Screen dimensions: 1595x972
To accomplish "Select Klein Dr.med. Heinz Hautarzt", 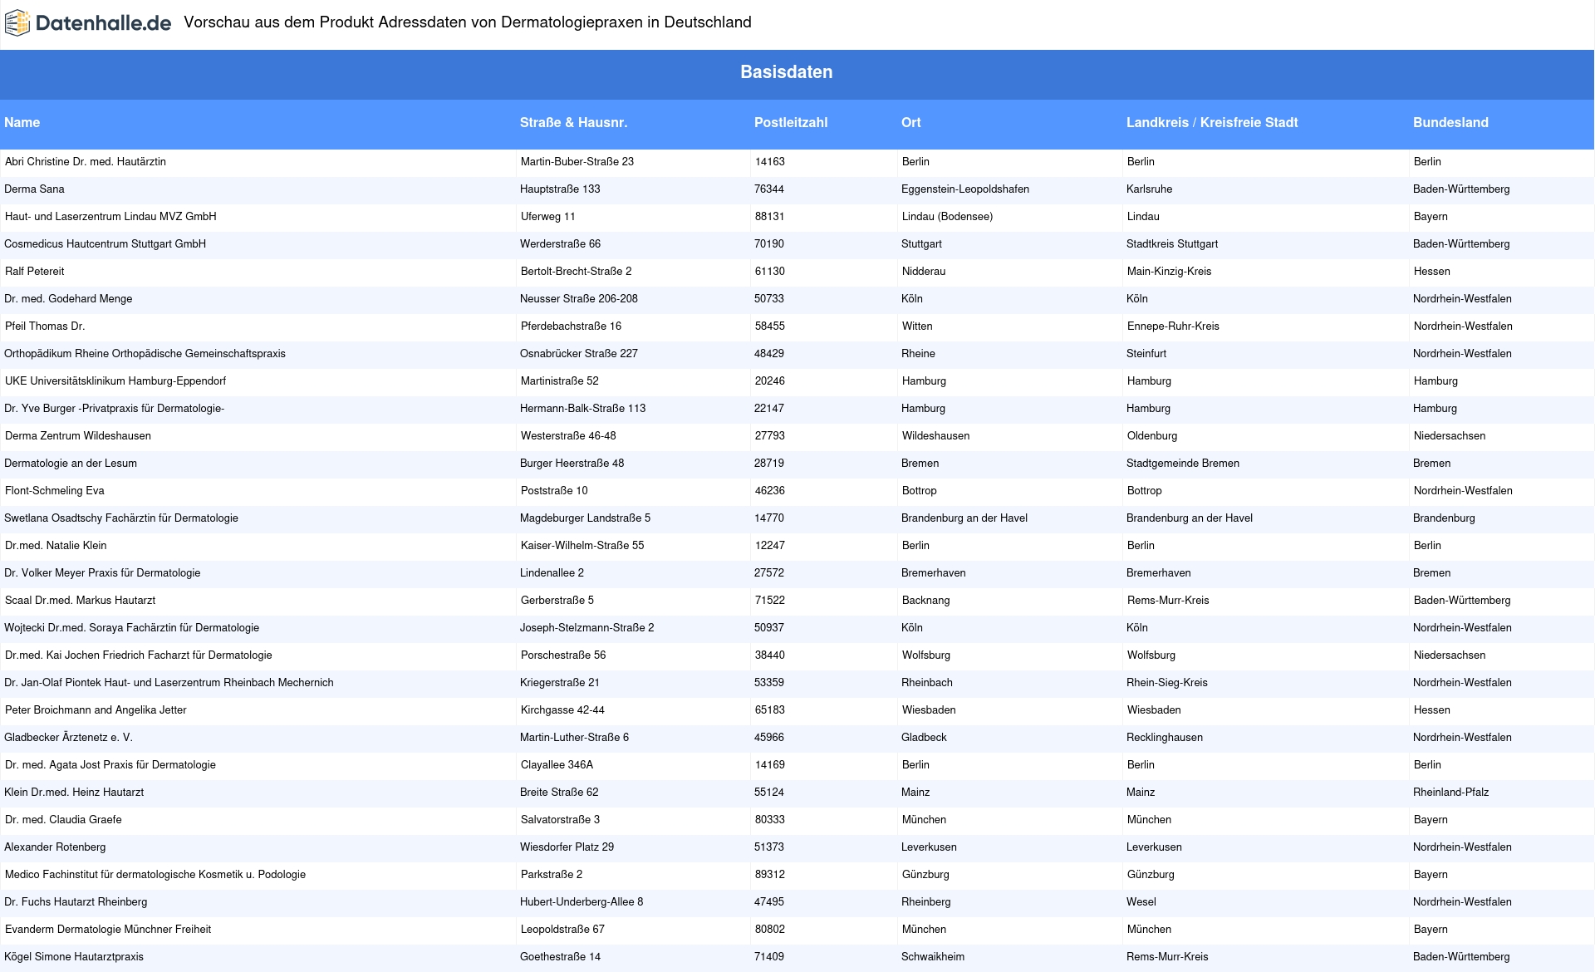I will tap(74, 793).
